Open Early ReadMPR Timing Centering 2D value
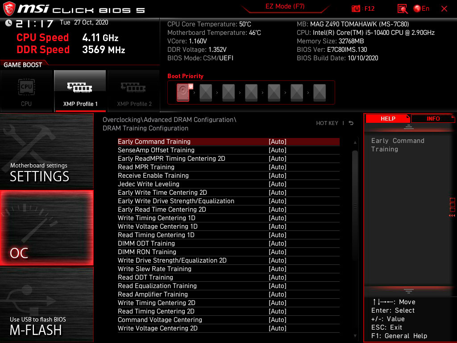The image size is (457, 343). point(278,159)
